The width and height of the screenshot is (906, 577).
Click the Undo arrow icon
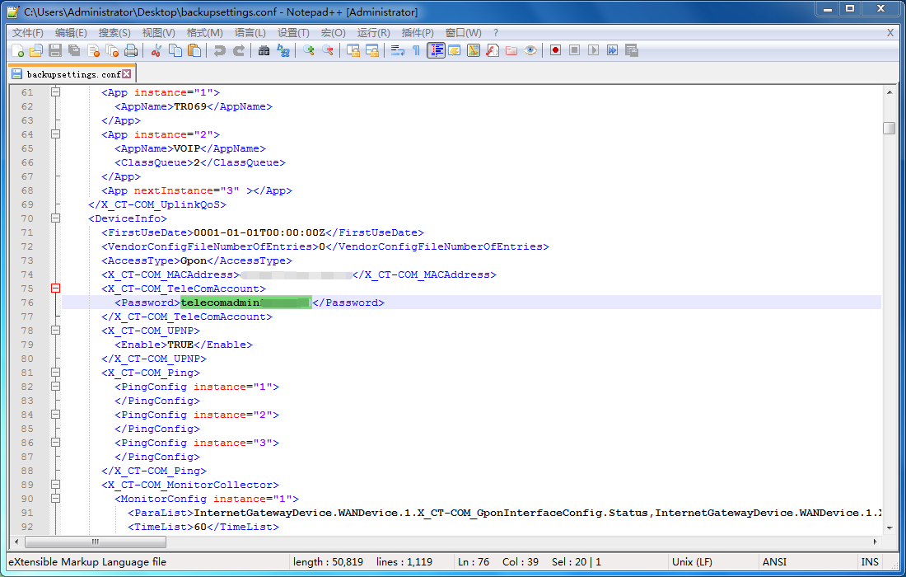(219, 50)
